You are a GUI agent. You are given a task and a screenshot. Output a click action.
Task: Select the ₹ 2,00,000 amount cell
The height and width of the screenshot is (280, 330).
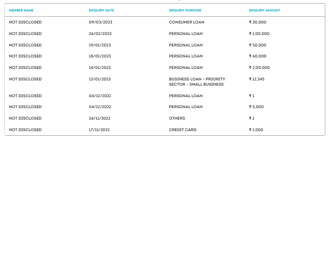point(259,68)
